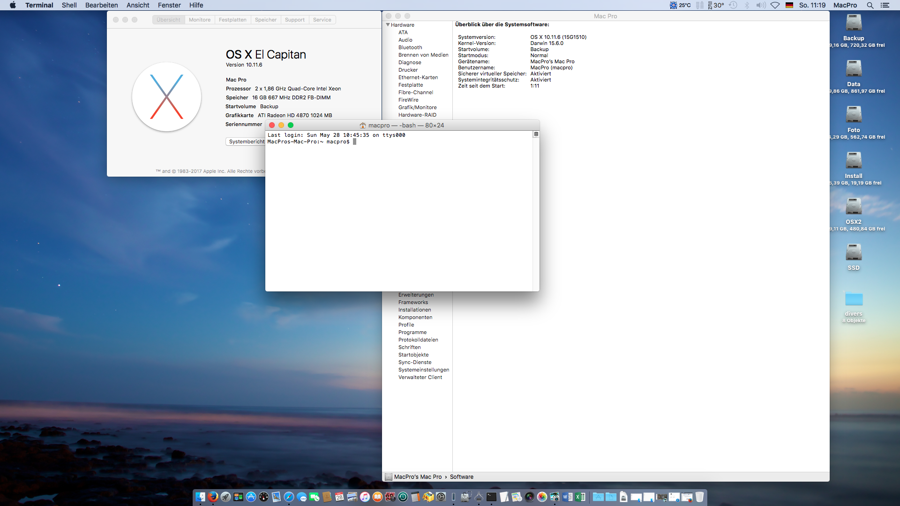Image resolution: width=900 pixels, height=506 pixels.
Task: Select the Install drive on the desktop
Action: click(854, 161)
